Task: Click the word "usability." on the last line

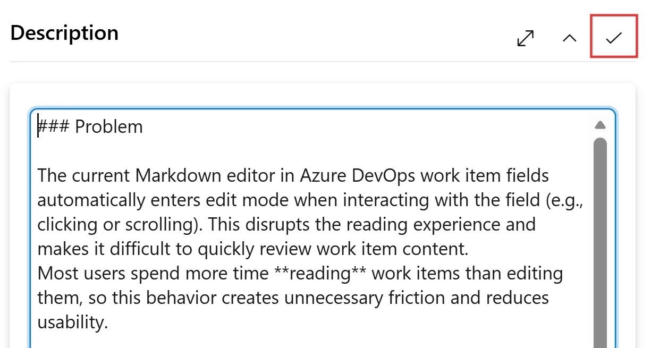Action: (x=72, y=322)
